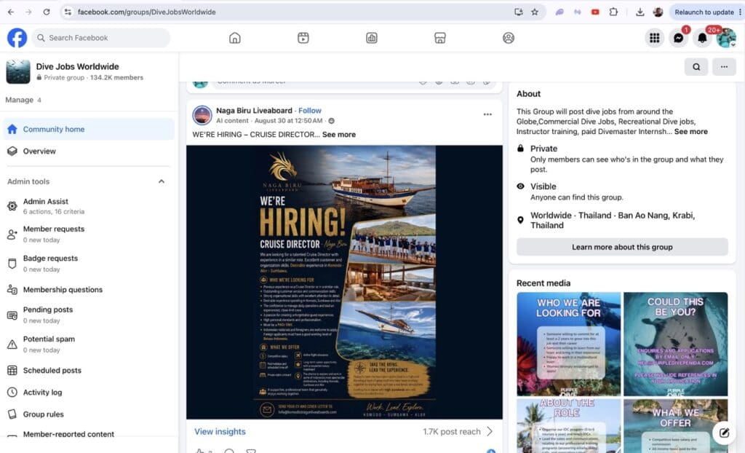Click the 1.7K post reach text

click(451, 432)
